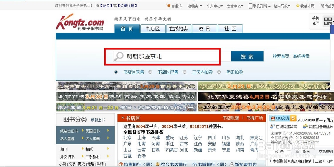The height and width of the screenshot is (167, 334).
Task: Click the 内蒙古 province link
Action: click(x=172, y=150)
